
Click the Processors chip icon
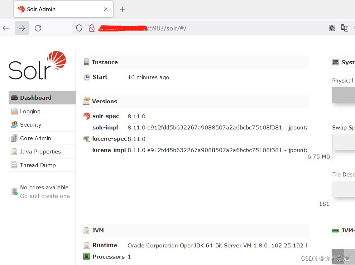[86, 256]
